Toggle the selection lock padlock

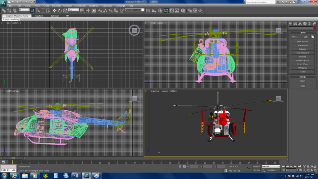click(x=180, y=167)
